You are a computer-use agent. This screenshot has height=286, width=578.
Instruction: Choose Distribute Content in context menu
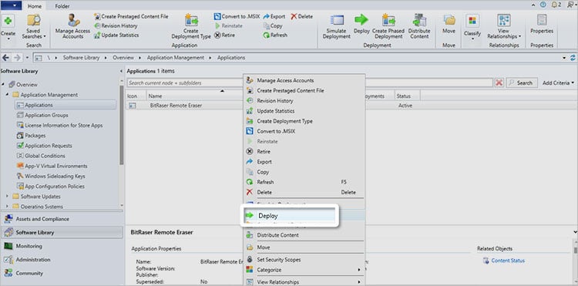pos(304,235)
